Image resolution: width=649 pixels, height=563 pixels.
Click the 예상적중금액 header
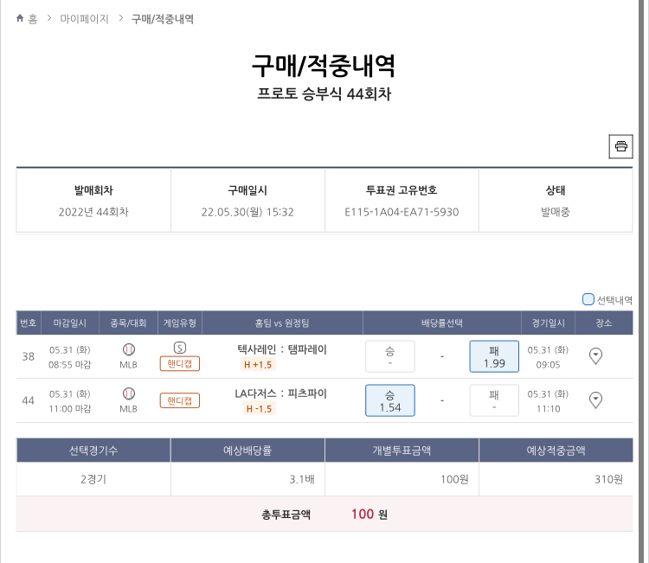tap(556, 450)
